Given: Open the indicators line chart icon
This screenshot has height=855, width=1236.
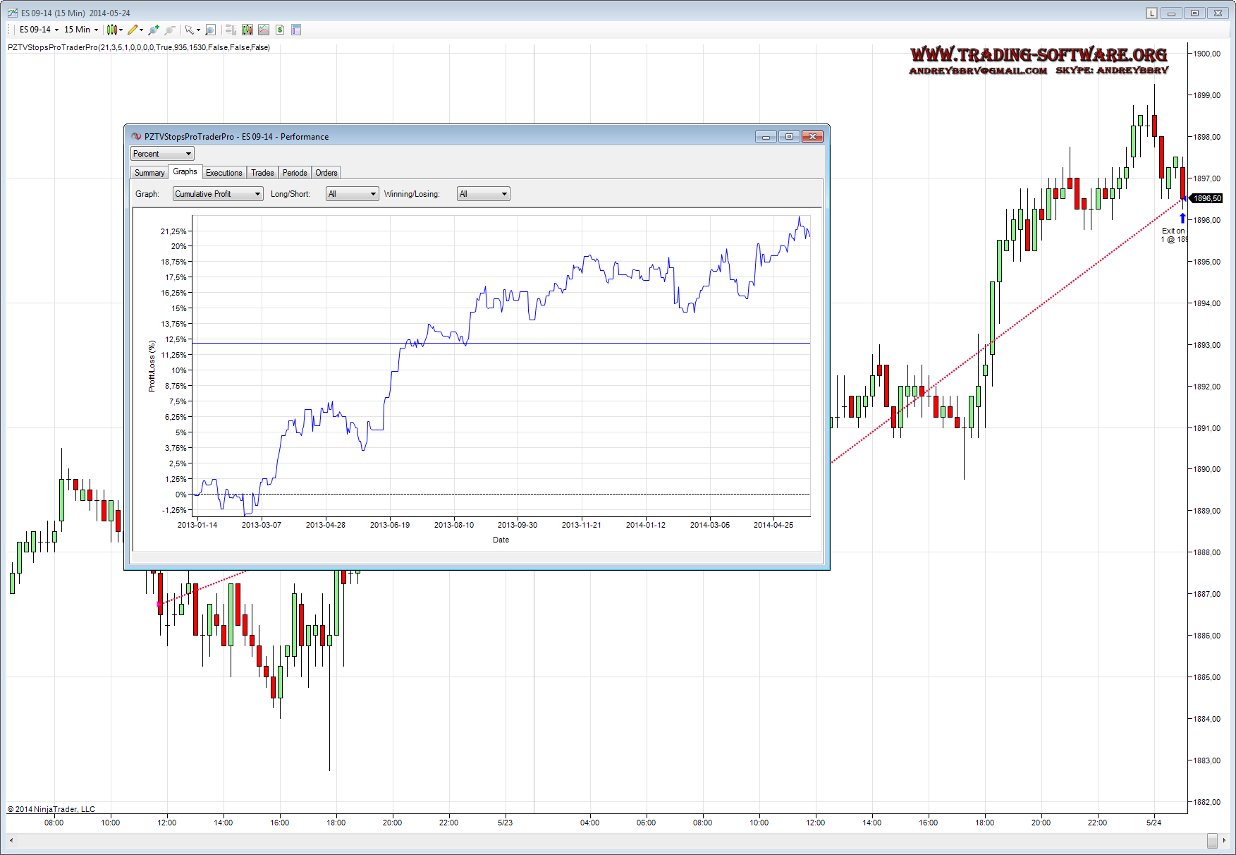Looking at the screenshot, I should [263, 30].
